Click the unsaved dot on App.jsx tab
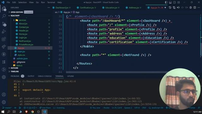This screenshot has width=202, height=114. pyautogui.click(x=165, y=8)
